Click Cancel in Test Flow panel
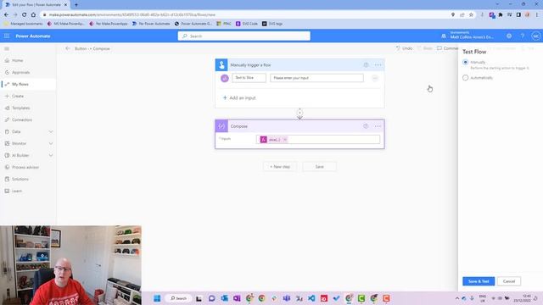The image size is (543, 305). point(509,281)
